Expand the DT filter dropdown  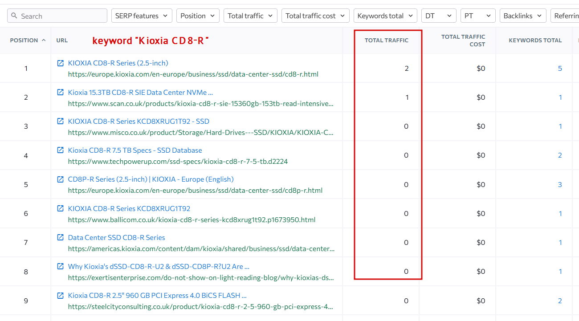(439, 16)
